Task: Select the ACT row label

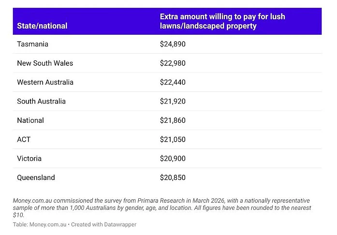Action: click(x=24, y=139)
